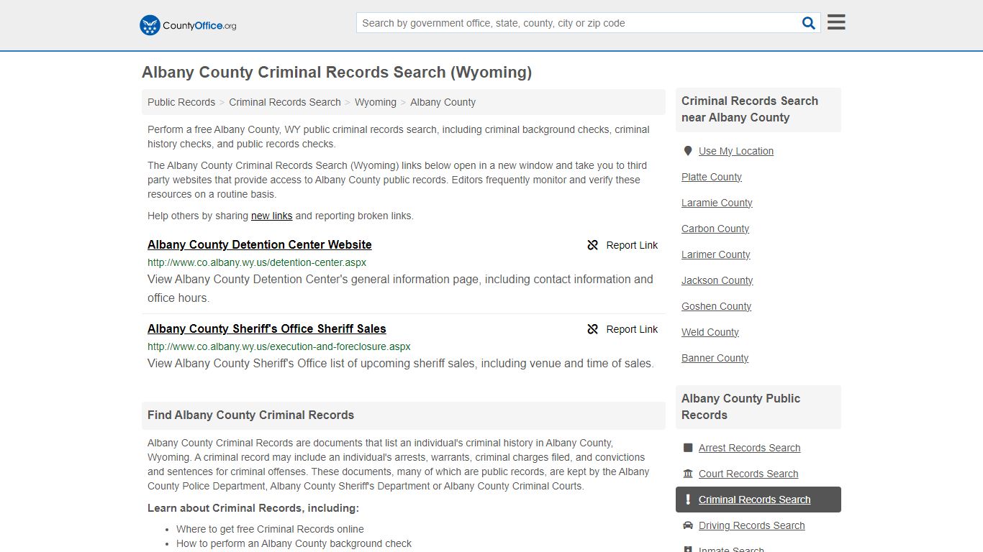This screenshot has height=552, width=983.
Task: Open Carbon County link
Action: tap(715, 229)
